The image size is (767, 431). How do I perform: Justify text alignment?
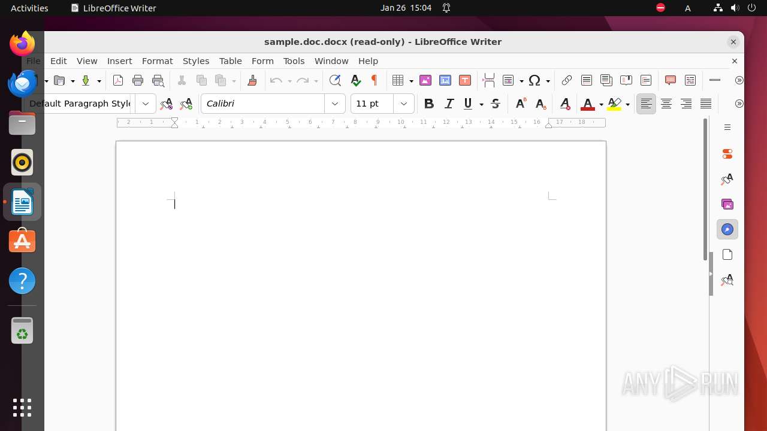tap(706, 104)
